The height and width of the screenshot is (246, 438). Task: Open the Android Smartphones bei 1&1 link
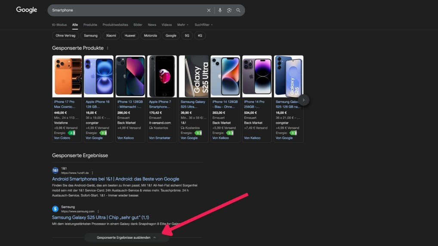point(115,179)
